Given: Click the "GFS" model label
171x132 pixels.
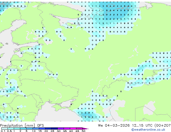Looking at the screenshot, I should (x=40, y=126).
